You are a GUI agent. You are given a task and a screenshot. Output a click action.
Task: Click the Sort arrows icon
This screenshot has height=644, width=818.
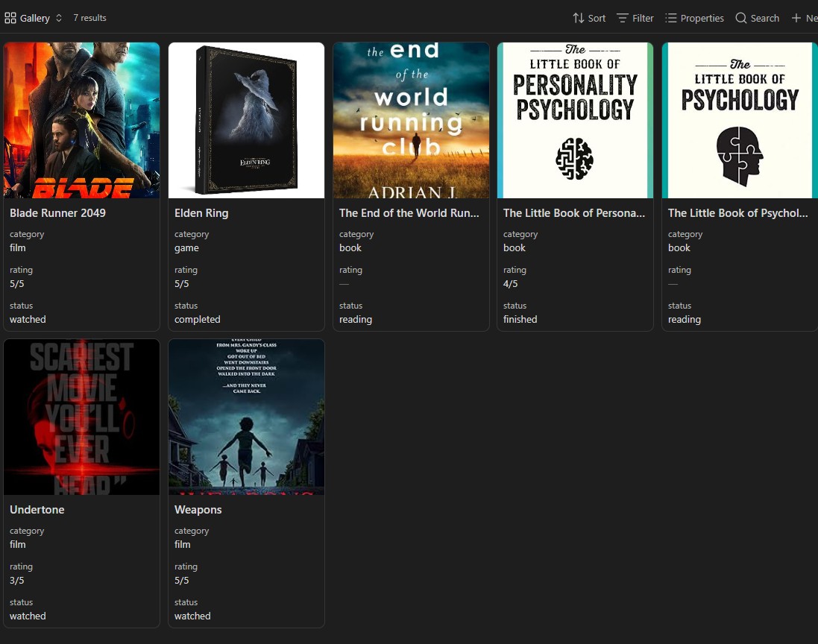(578, 18)
